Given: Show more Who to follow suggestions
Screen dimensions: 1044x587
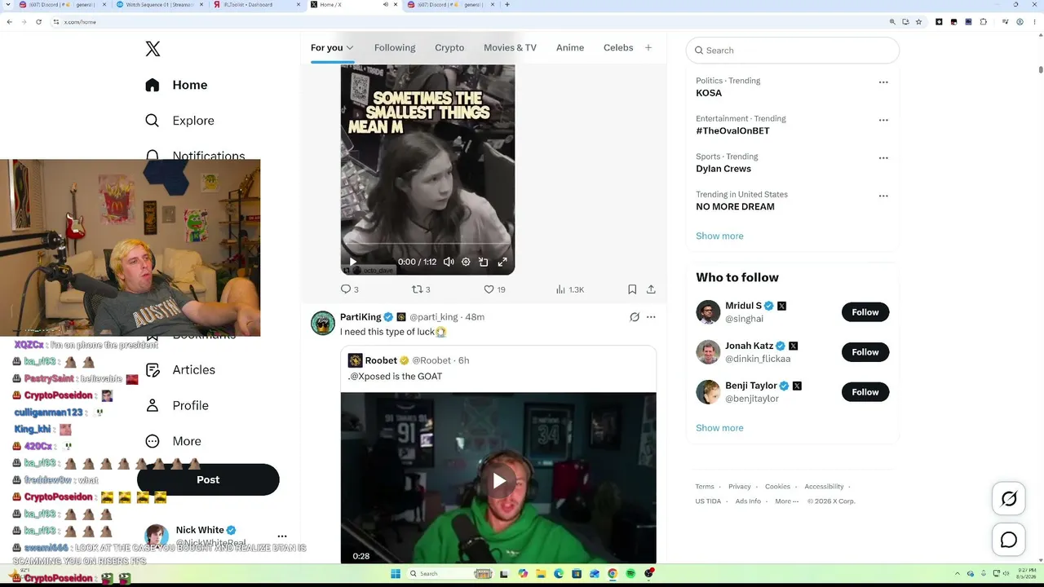Looking at the screenshot, I should coord(719,428).
